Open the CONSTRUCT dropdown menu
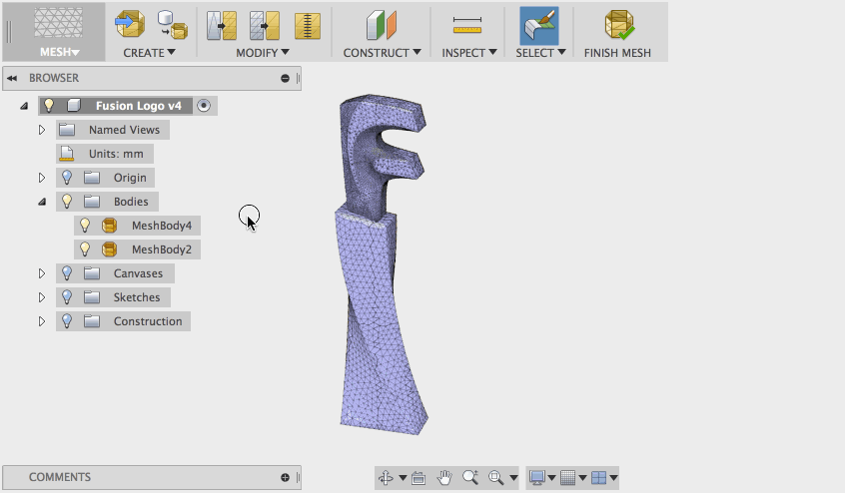 click(383, 53)
